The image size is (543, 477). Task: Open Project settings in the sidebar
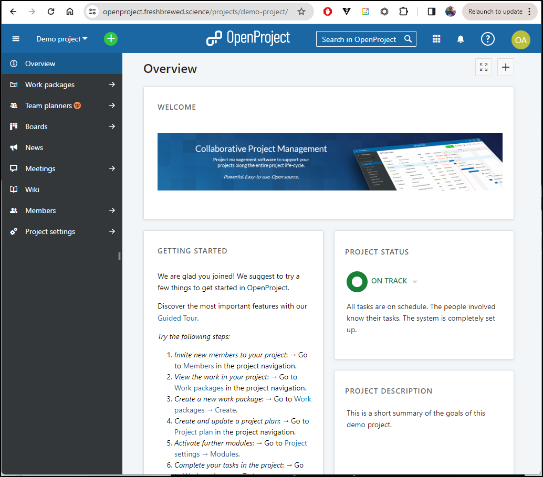coord(50,231)
